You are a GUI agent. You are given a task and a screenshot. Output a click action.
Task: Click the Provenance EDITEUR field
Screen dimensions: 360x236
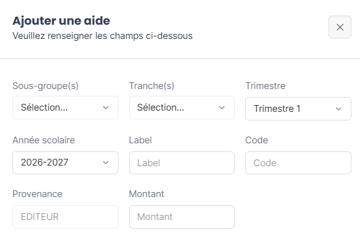coord(65,217)
